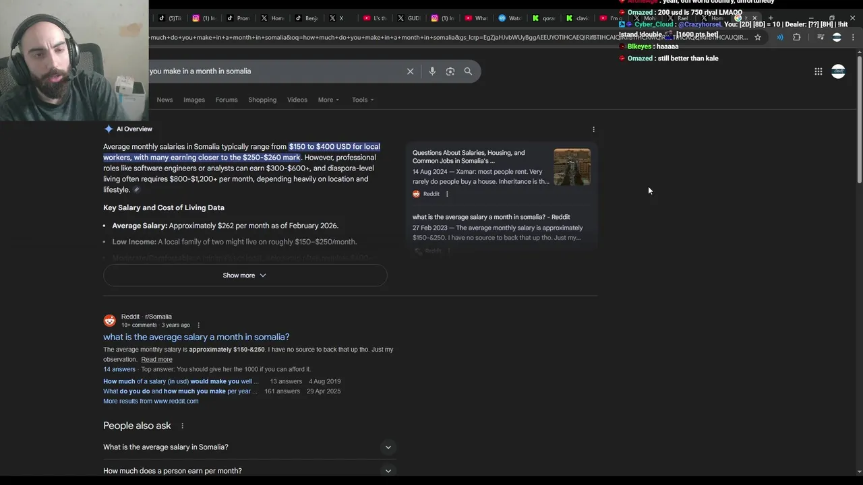Switch to the 'clavic' Kick tab
Viewport: 863px width, 485px height.
(578, 18)
